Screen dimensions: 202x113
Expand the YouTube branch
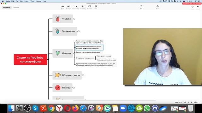click(74, 19)
